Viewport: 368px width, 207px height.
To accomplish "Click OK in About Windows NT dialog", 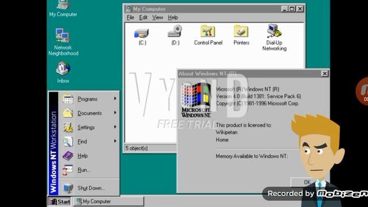I will pyautogui.click(x=307, y=182).
